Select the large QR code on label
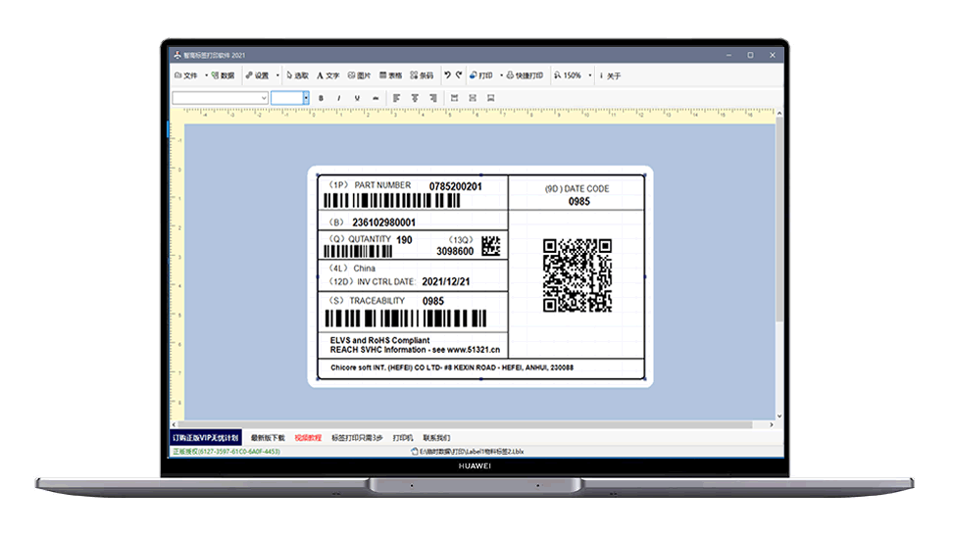954x538 pixels. click(x=577, y=275)
